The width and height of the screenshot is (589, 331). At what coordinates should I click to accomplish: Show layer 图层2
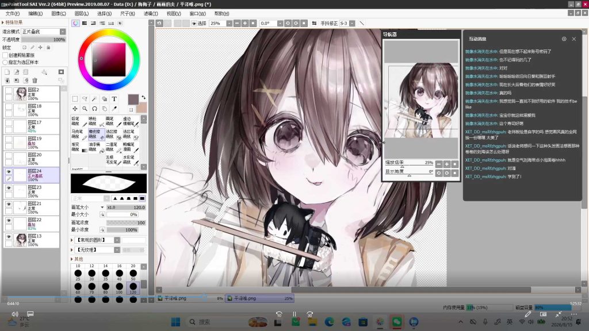point(9,90)
